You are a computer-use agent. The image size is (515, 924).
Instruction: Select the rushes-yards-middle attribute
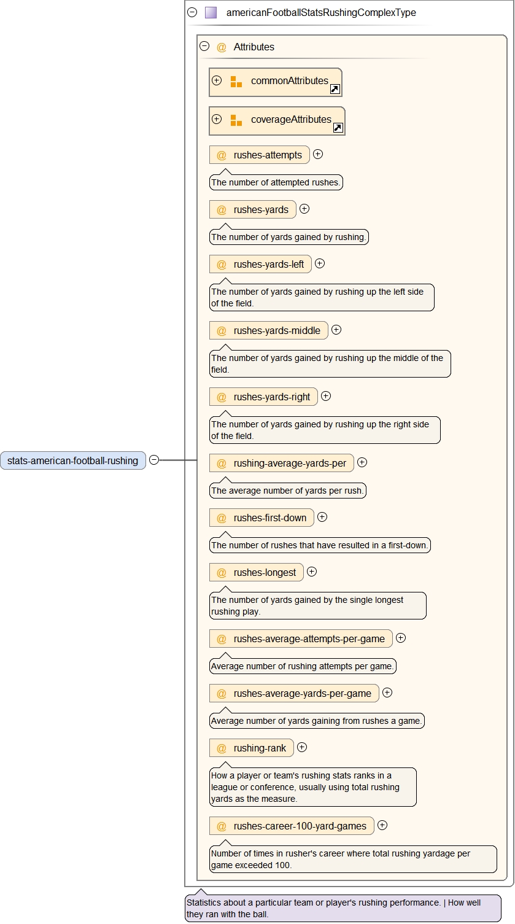pyautogui.click(x=276, y=331)
